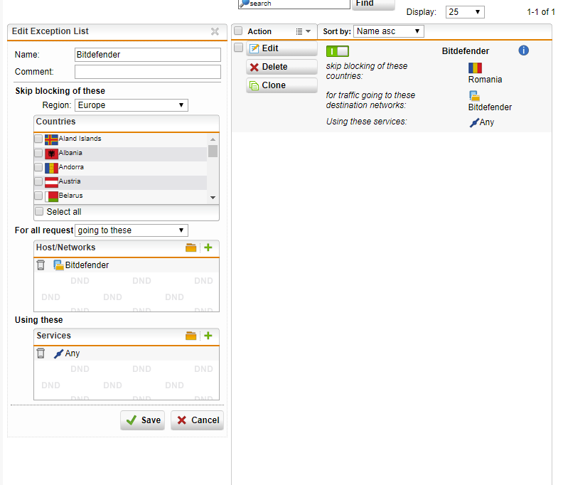Open the Region dropdown set to Europe
The image size is (563, 485).
131,105
